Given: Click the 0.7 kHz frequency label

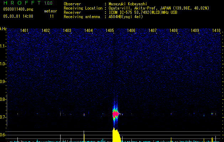Looking at the screenshot, I should (x=3, y=117).
